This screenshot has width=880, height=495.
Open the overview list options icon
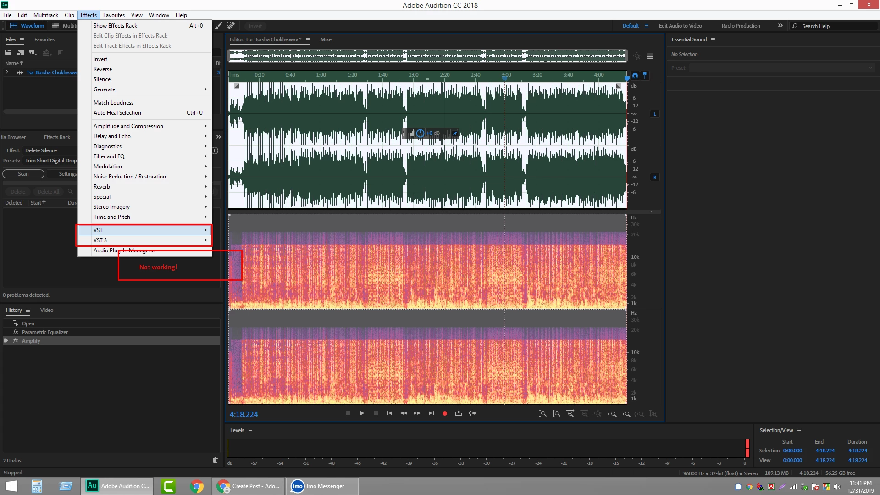point(650,56)
